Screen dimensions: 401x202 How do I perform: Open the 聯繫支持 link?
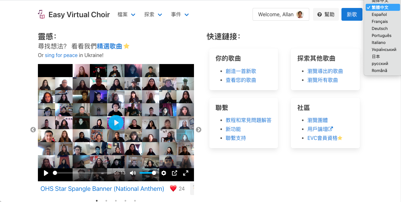click(x=236, y=138)
